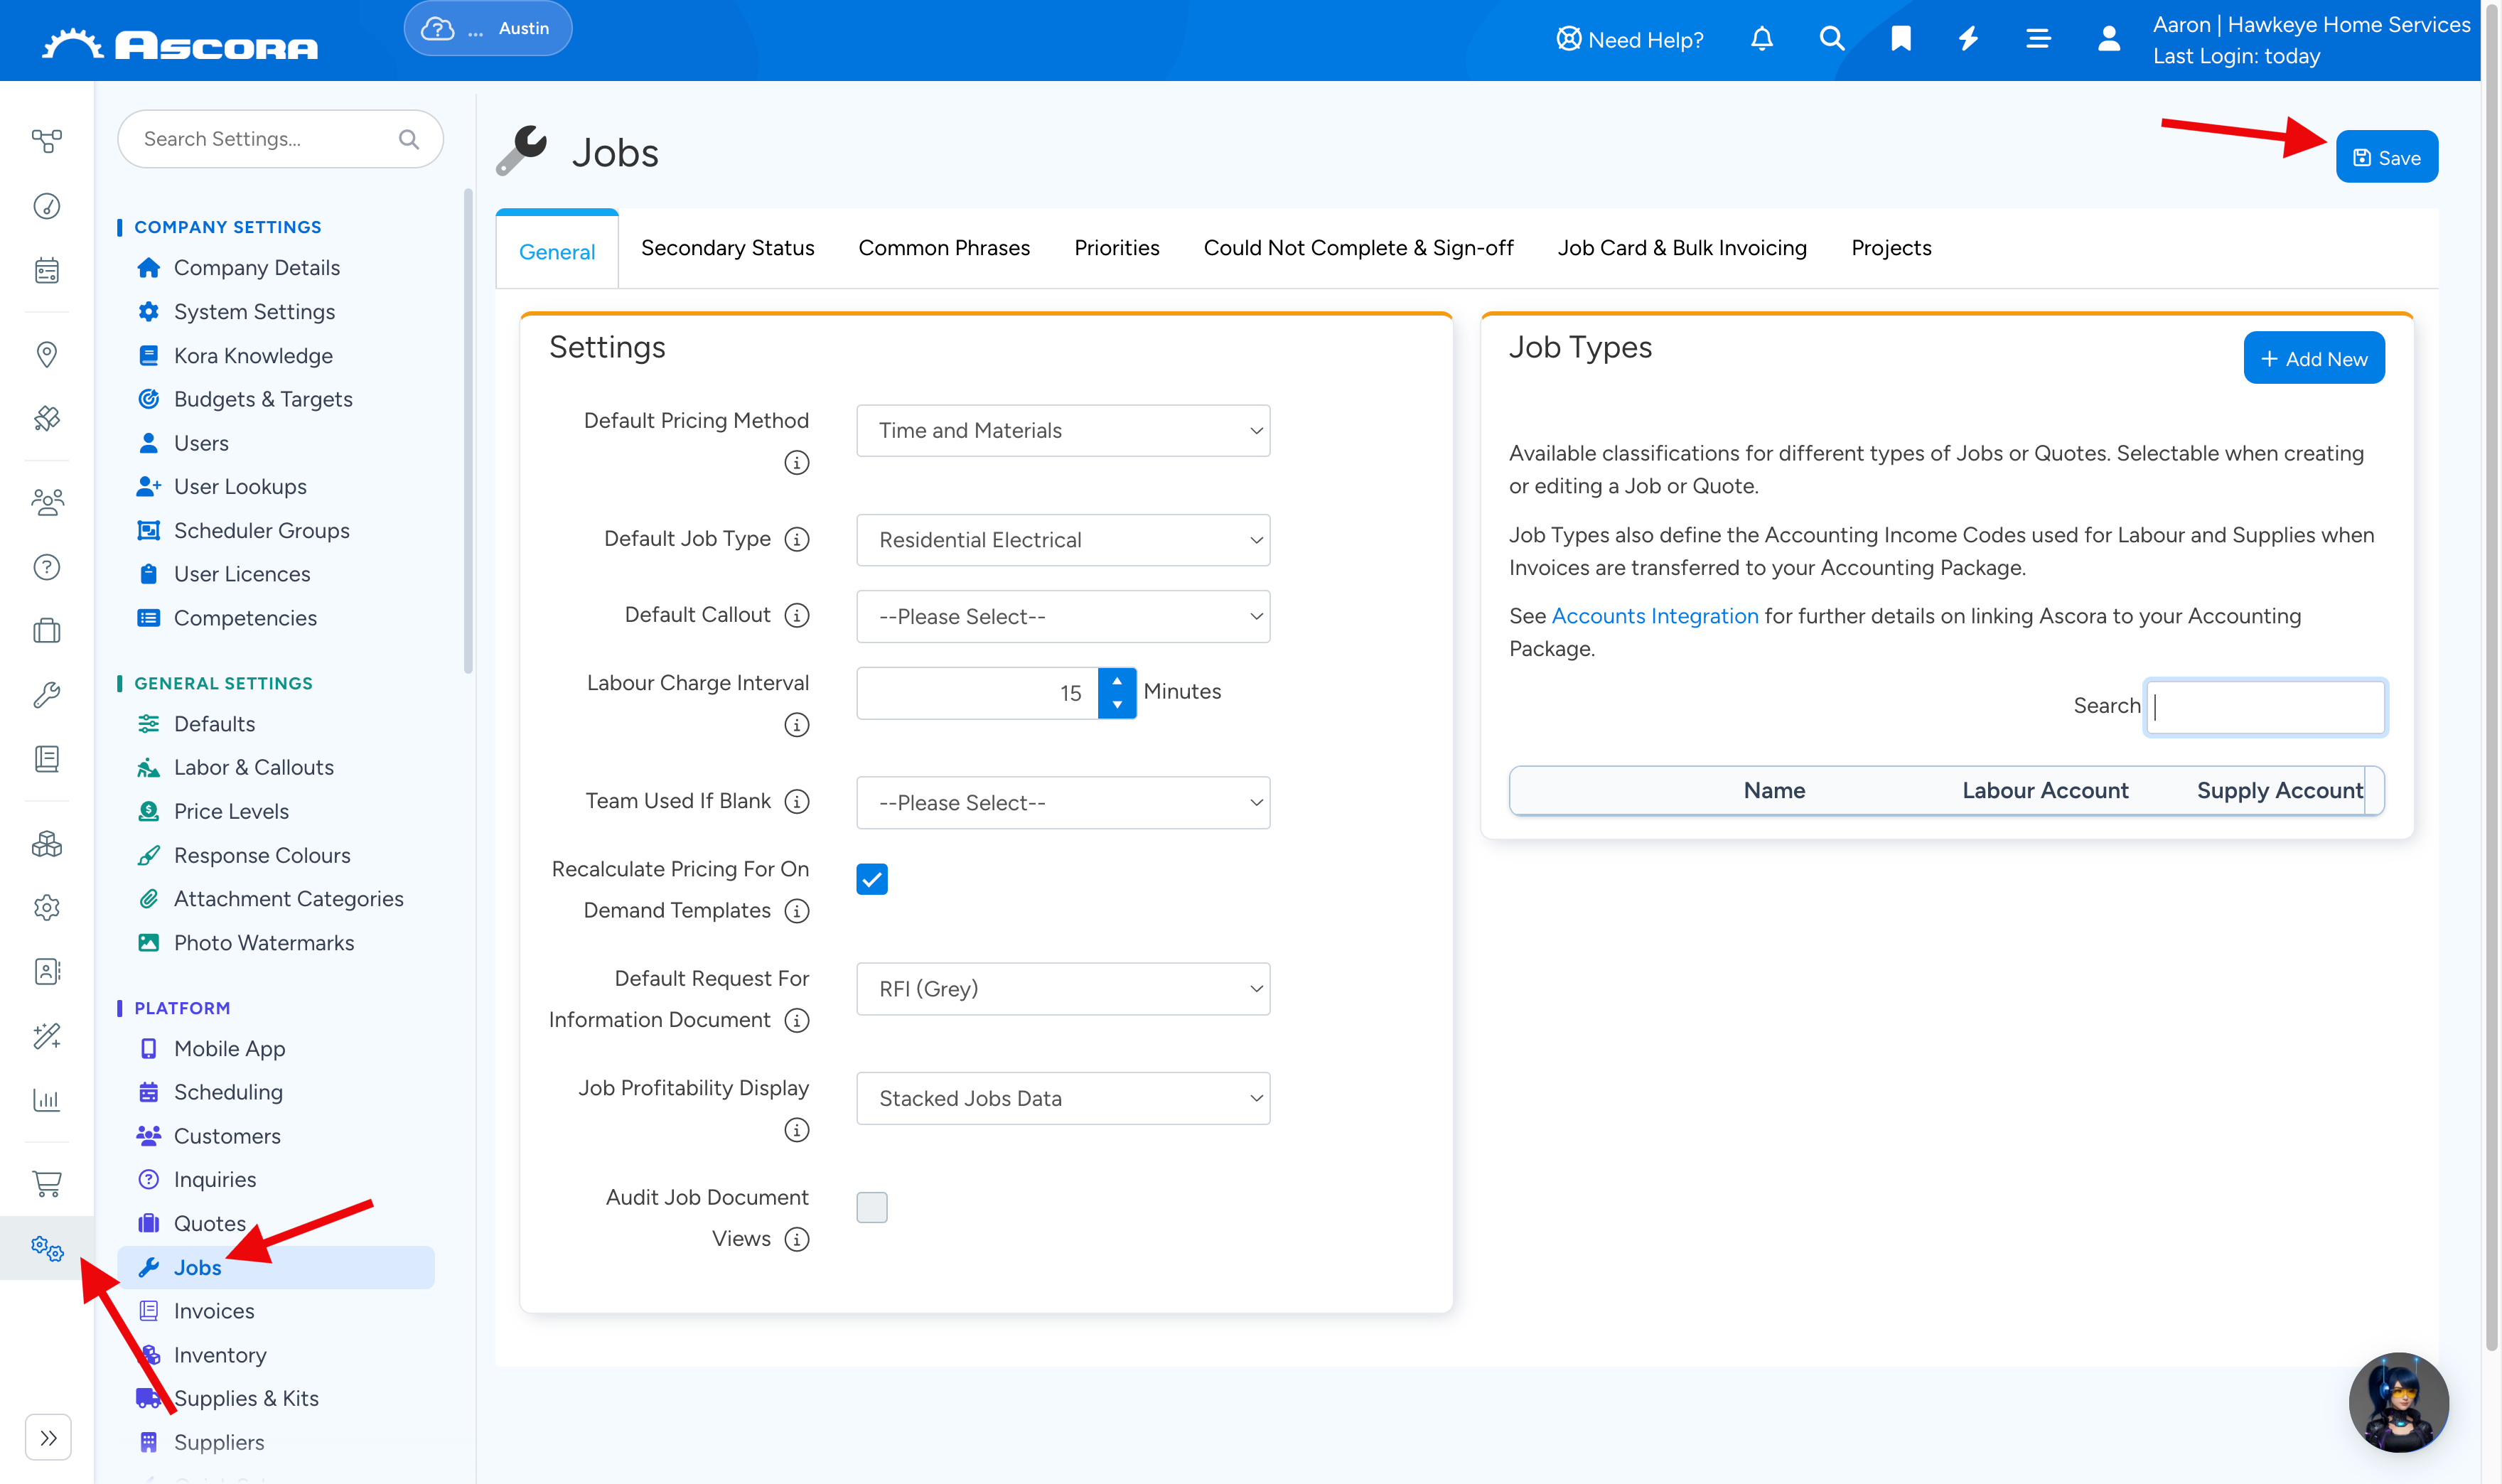Click the Ascora logo
Image resolution: width=2502 pixels, height=1484 pixels.
pyautogui.click(x=180, y=44)
